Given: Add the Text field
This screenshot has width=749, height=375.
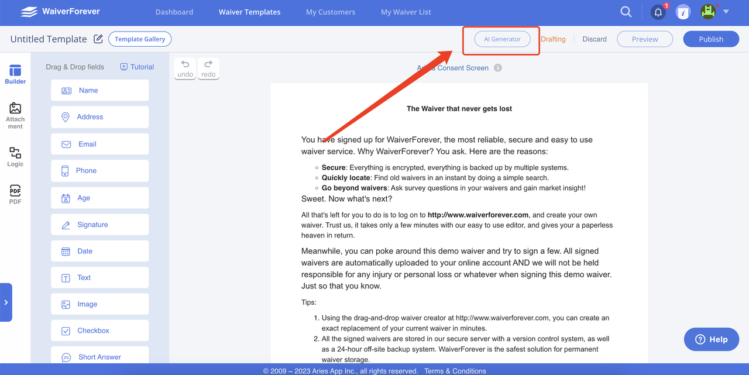Looking at the screenshot, I should [99, 278].
